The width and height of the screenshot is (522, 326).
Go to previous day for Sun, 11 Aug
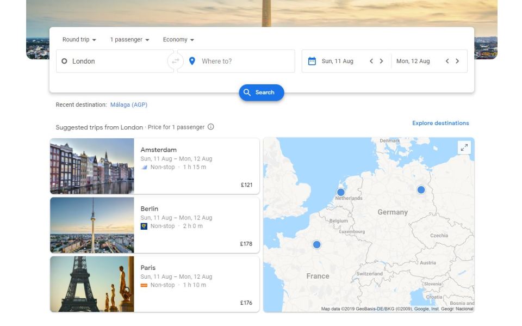pos(371,61)
